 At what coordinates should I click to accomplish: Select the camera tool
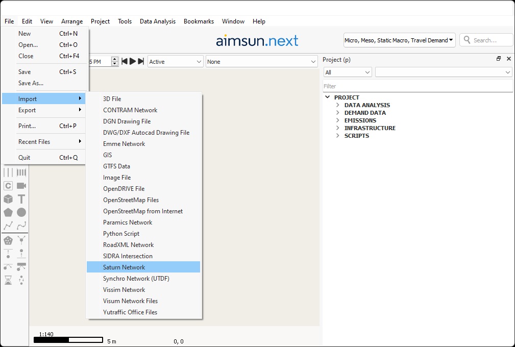click(21, 186)
